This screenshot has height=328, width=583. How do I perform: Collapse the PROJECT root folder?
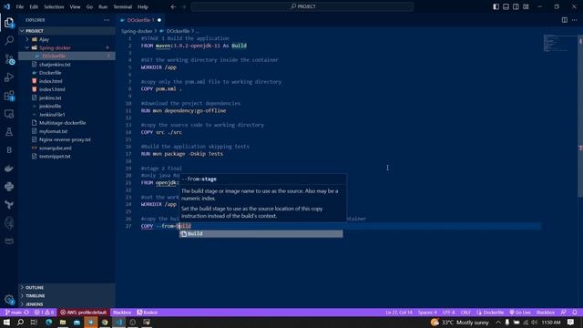click(x=66, y=31)
